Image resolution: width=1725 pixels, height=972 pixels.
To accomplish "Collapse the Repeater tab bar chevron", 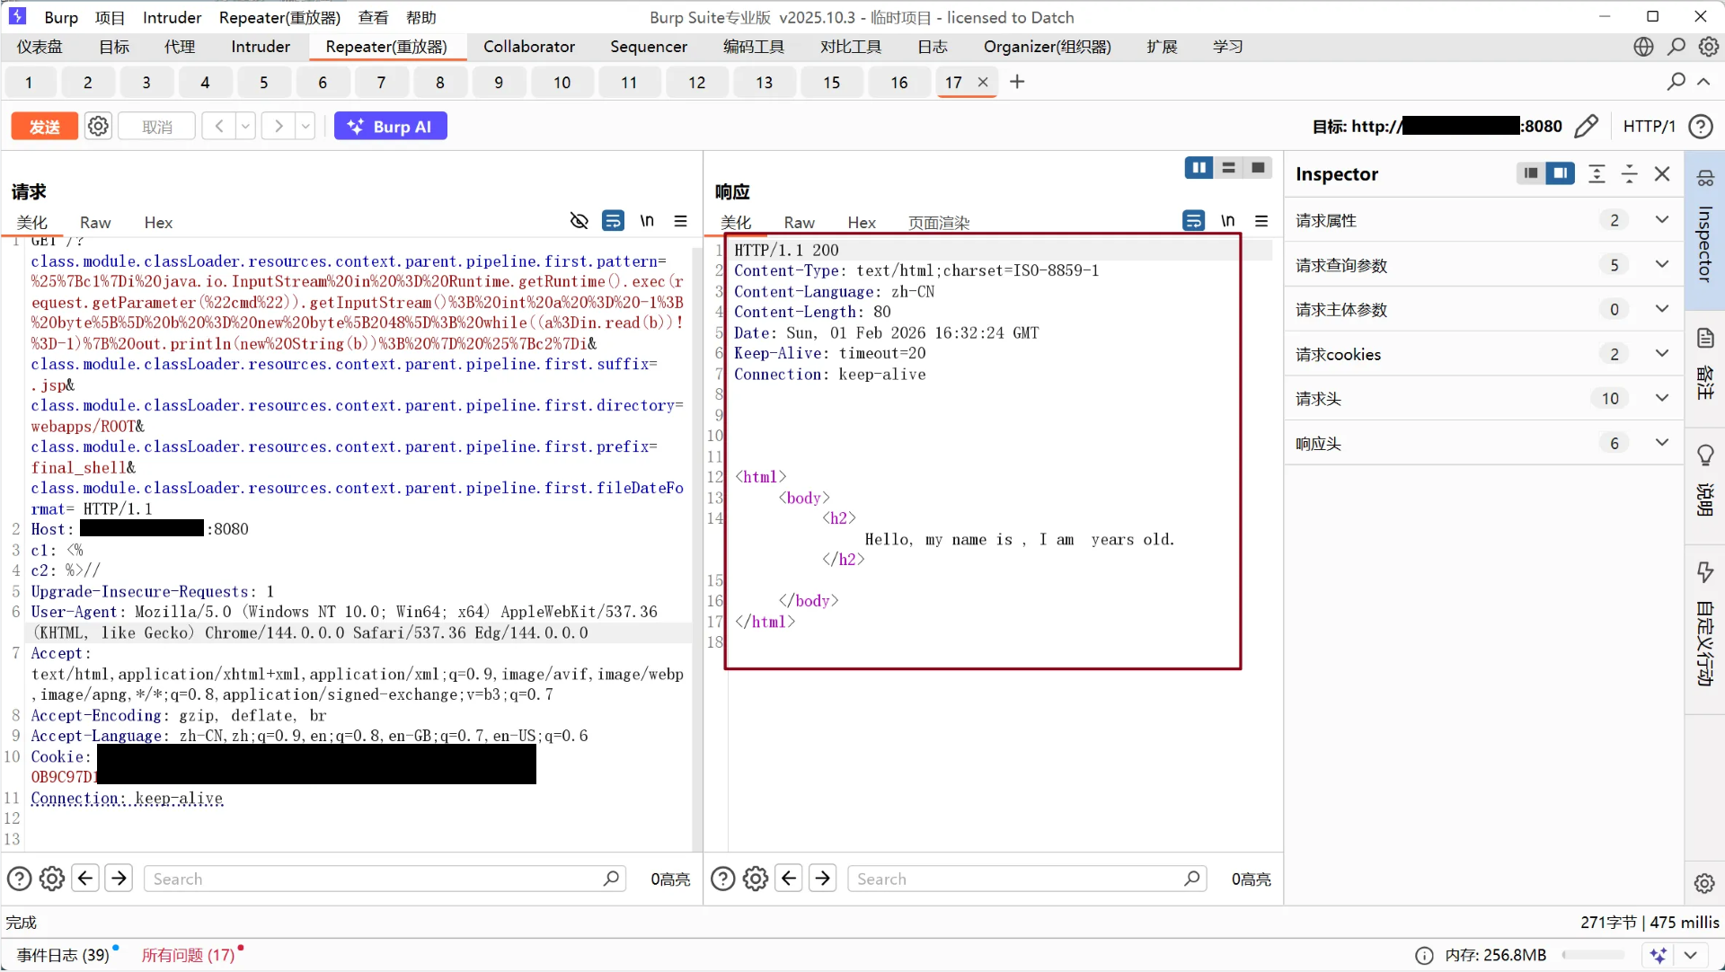I will pyautogui.click(x=1703, y=82).
